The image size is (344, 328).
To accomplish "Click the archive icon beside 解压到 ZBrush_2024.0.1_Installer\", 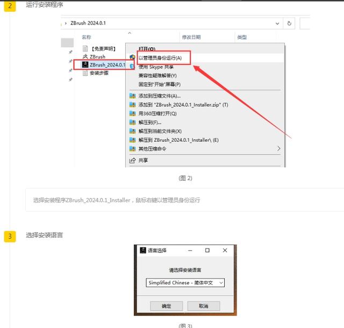I will point(132,140).
